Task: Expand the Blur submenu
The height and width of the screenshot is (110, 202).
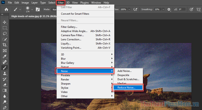Action: 86,59
